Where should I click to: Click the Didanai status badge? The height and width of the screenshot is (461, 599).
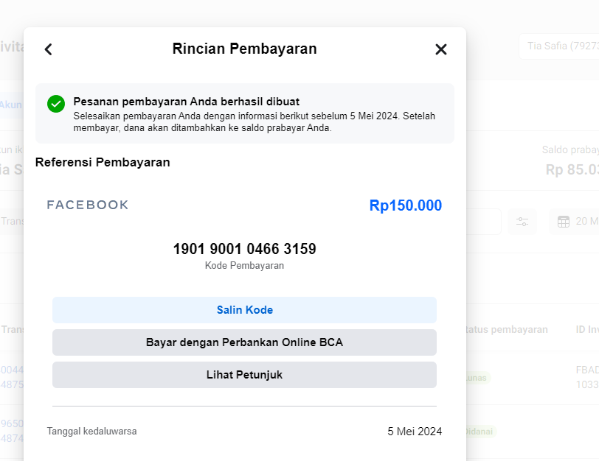pos(481,431)
